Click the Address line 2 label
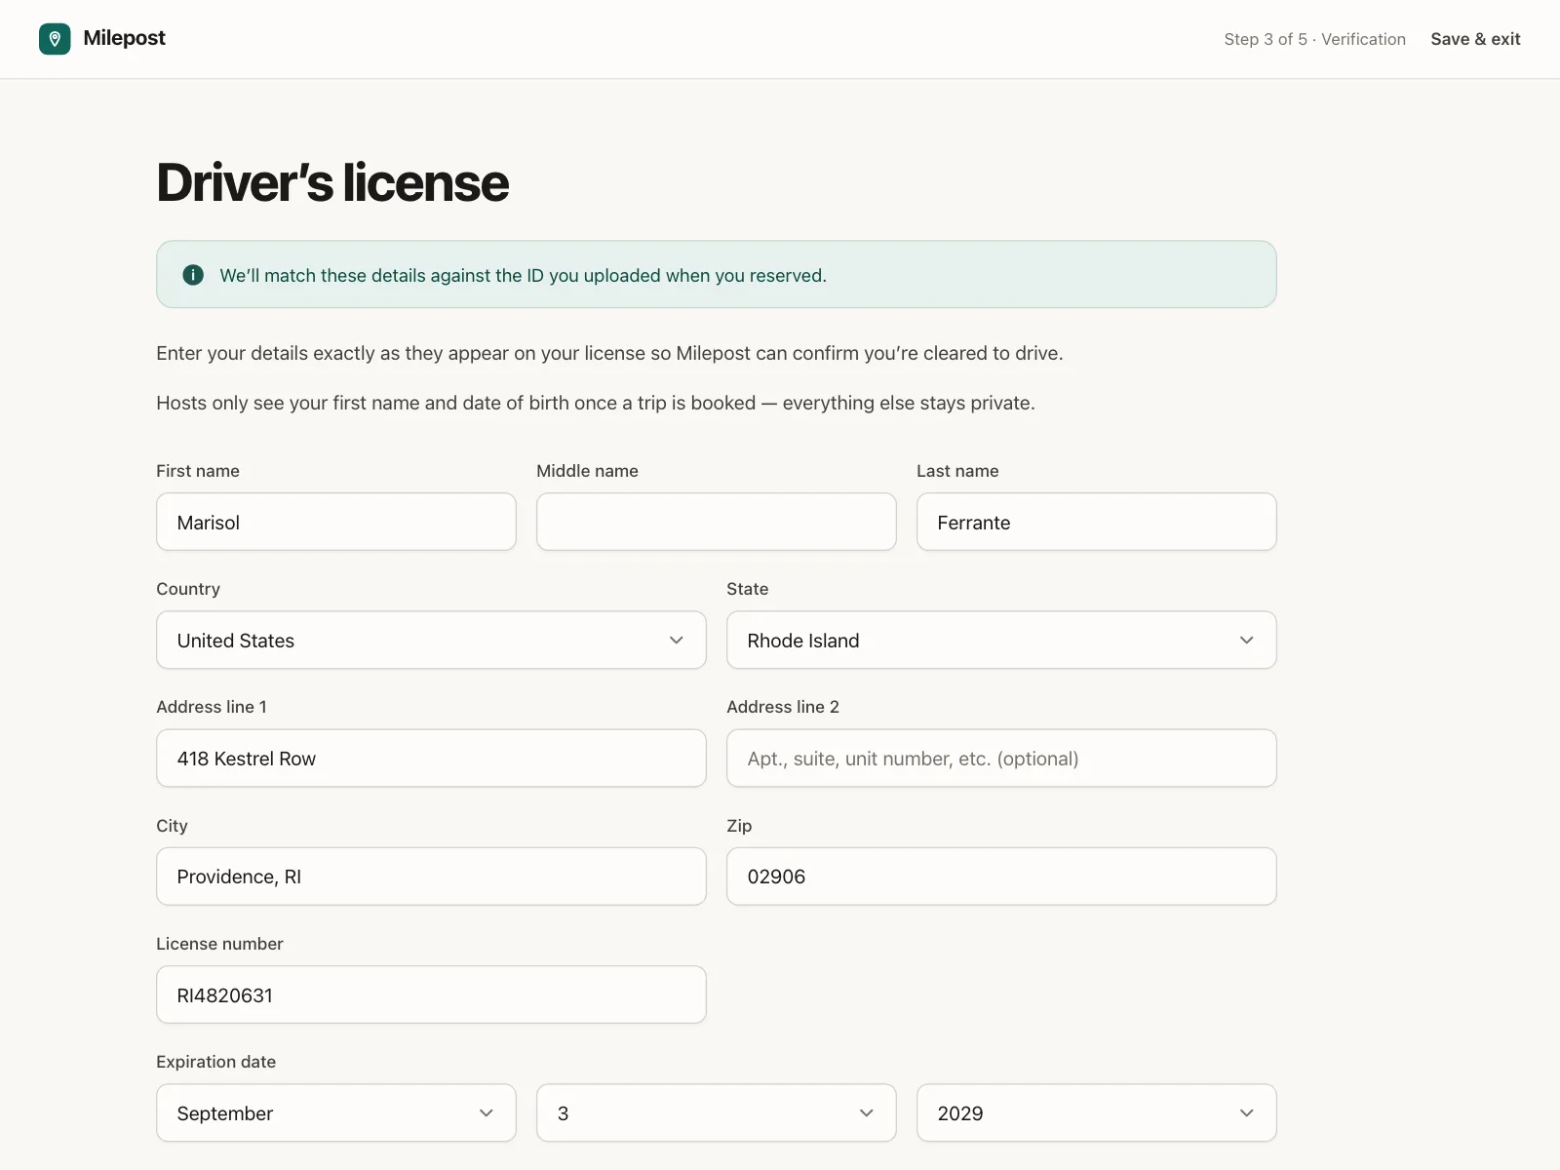This screenshot has height=1170, width=1560. pos(783,707)
